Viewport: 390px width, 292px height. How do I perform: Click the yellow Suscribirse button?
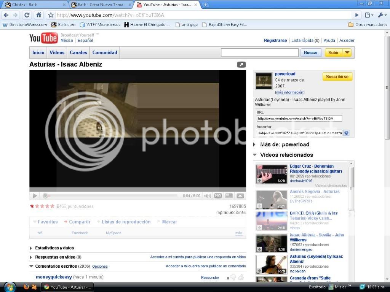(337, 76)
